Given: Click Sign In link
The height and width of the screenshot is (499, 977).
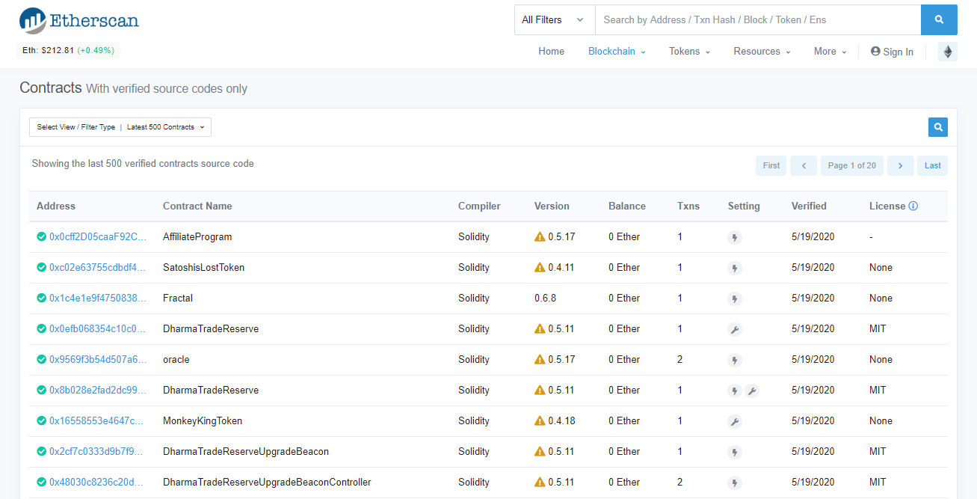Looking at the screenshot, I should point(892,52).
